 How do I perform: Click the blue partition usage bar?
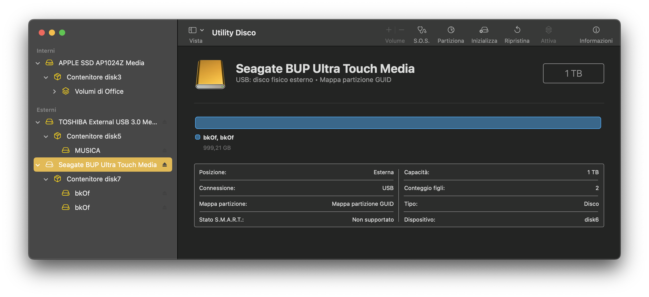click(398, 123)
